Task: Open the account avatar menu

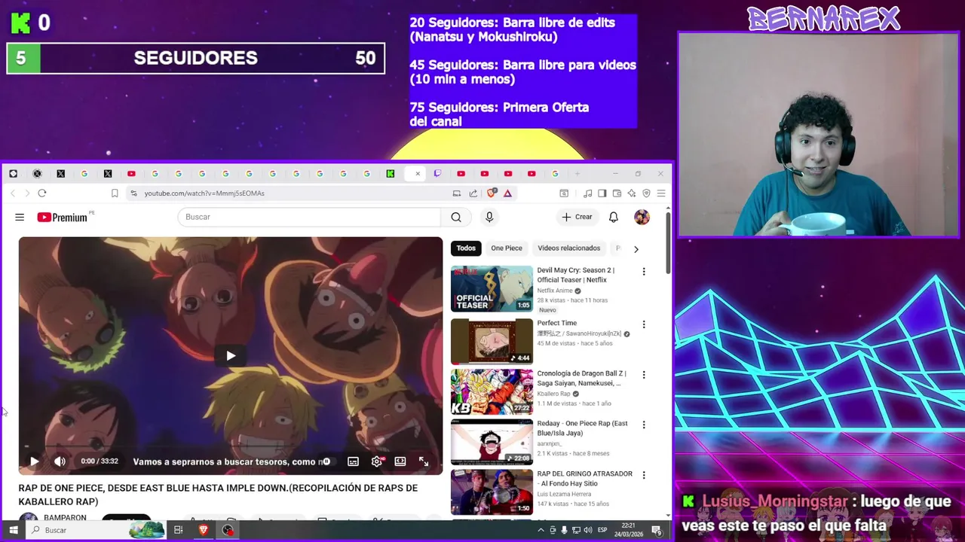Action: pos(642,217)
